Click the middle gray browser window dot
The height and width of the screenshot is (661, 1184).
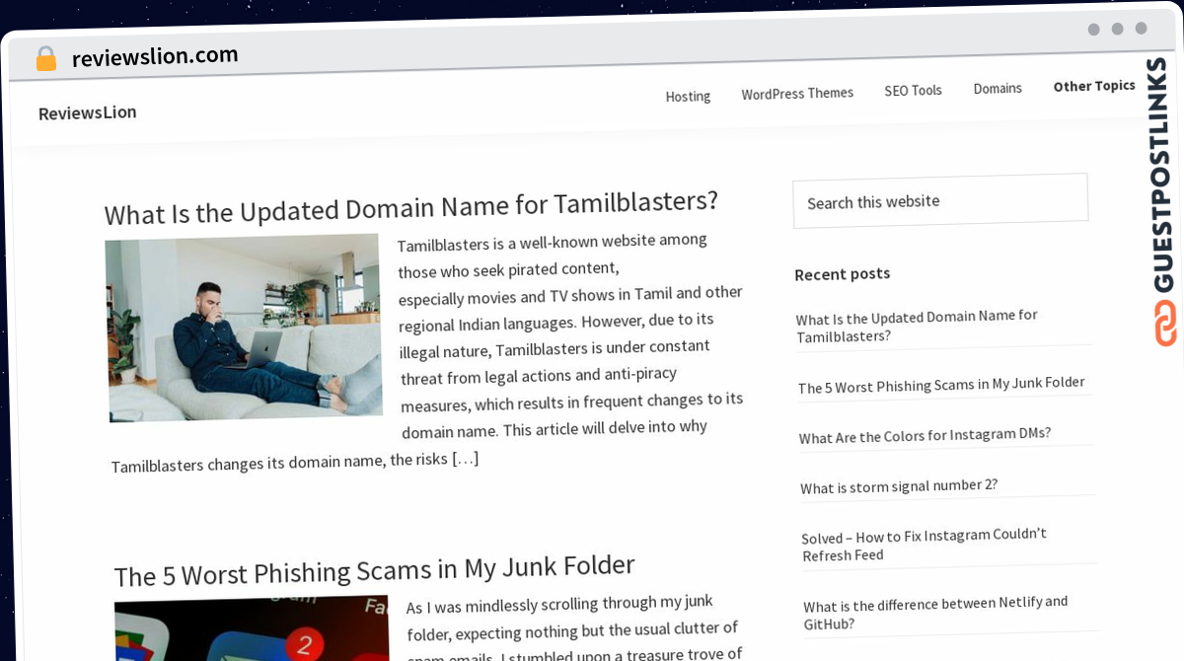coord(1117,29)
